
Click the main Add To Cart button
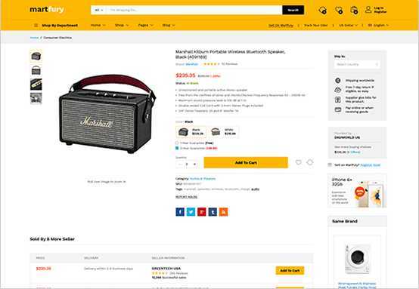tap(246, 162)
